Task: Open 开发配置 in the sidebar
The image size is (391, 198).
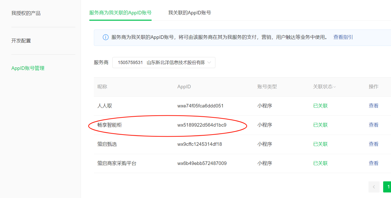Action: tap(21, 41)
